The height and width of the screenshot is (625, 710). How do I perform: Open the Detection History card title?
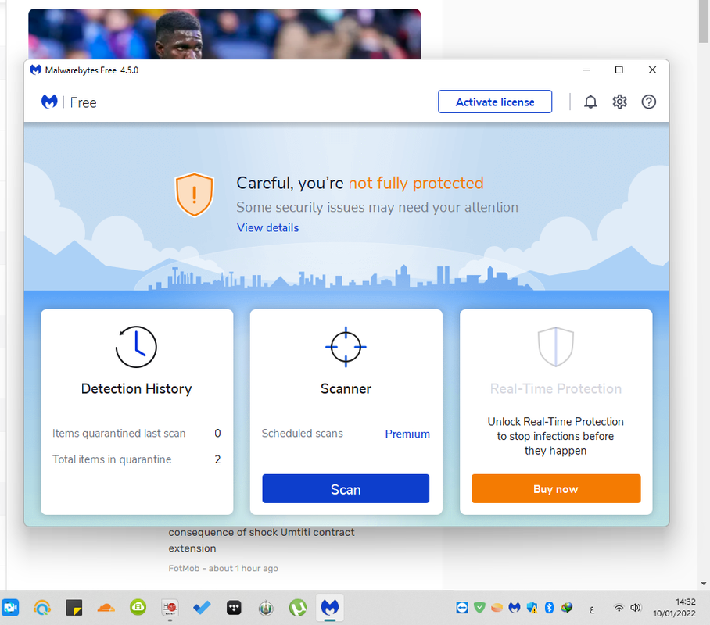point(136,389)
